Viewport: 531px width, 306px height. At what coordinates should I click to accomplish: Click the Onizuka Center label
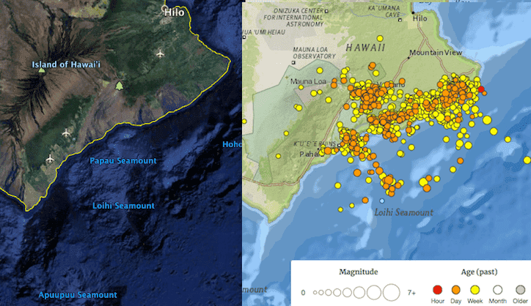click(x=293, y=18)
